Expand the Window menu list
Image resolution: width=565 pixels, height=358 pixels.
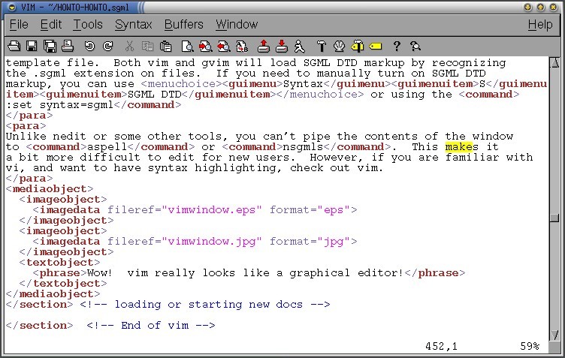[x=237, y=25]
